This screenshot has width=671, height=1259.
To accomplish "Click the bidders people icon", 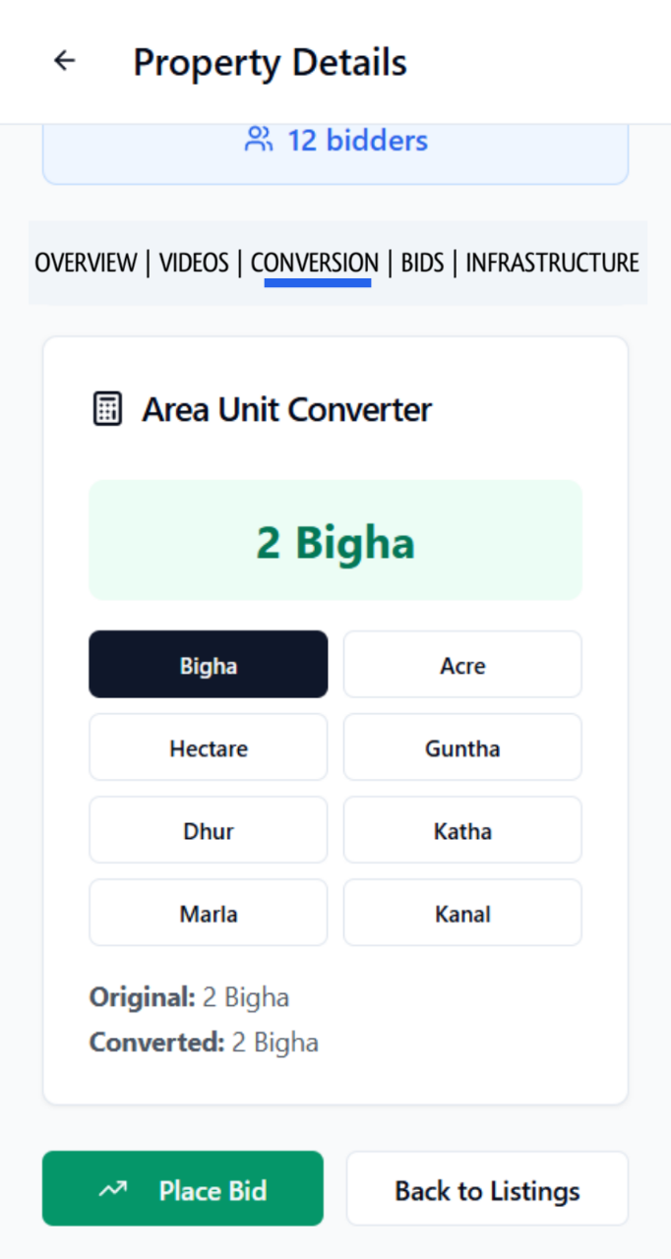I will [x=259, y=140].
